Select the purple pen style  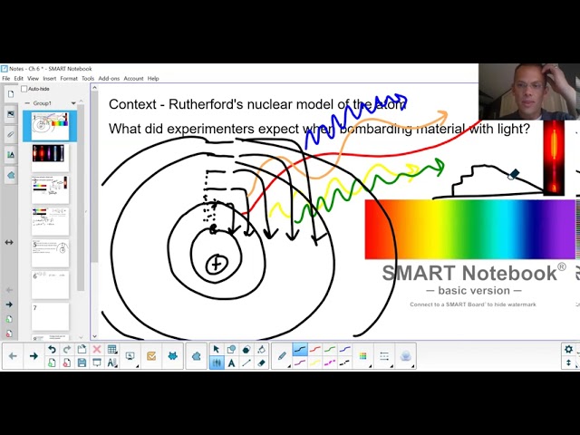click(x=300, y=362)
